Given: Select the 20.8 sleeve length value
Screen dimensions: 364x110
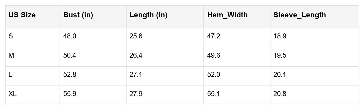Looking at the screenshot, I should click(x=280, y=94).
